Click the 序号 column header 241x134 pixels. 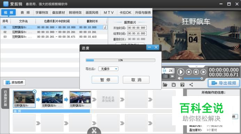(x=5, y=21)
